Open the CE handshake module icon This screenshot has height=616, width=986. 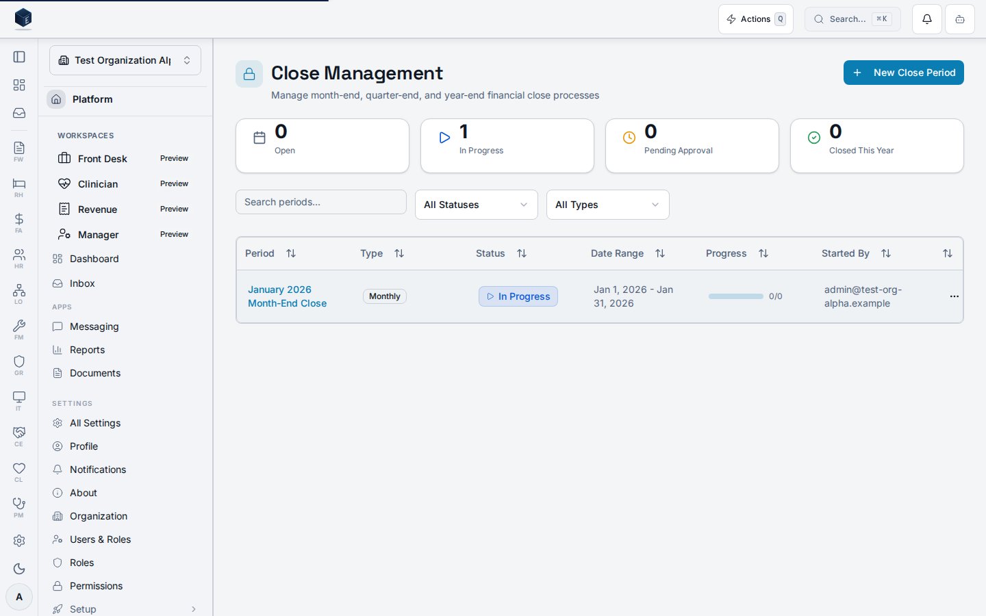coord(19,436)
